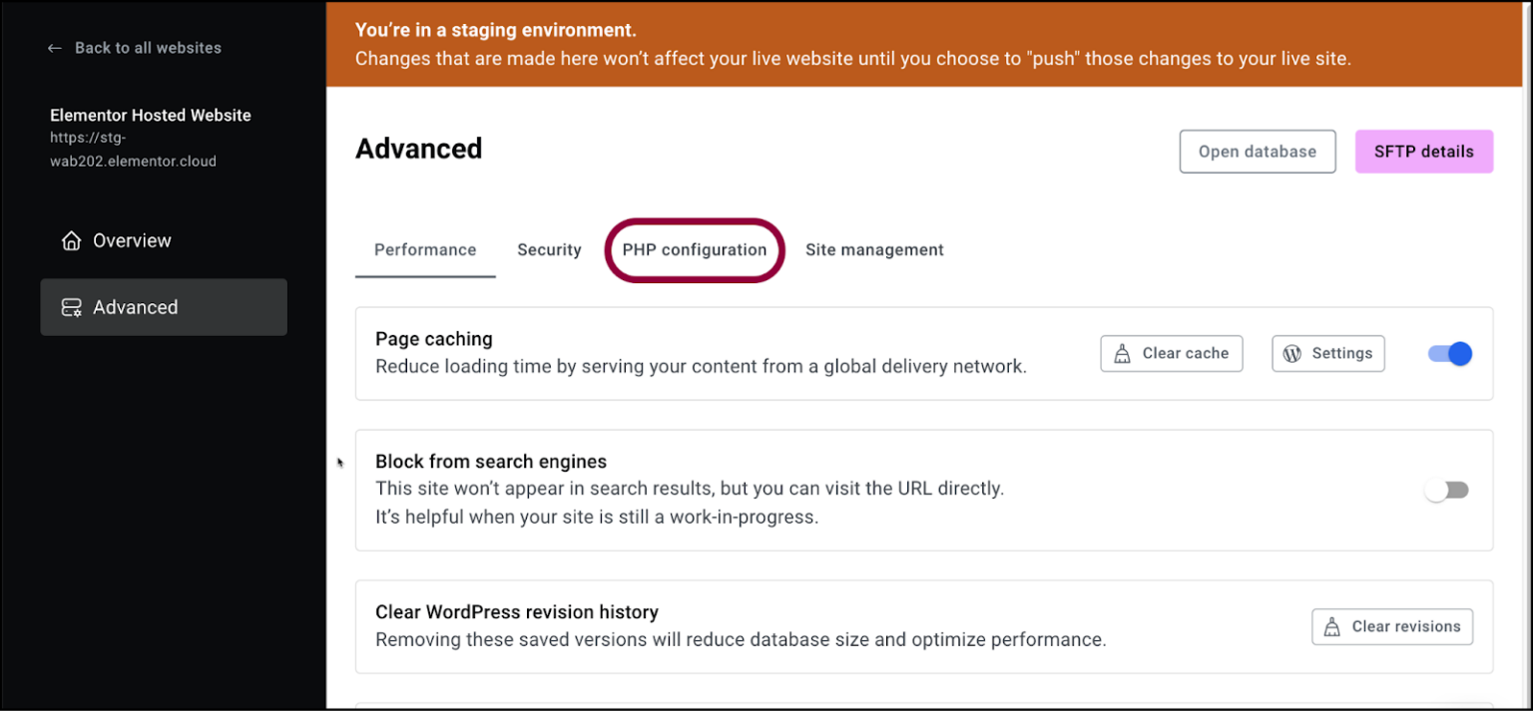Click the server icon beside Advanced
Image resolution: width=1533 pixels, height=711 pixels.
pos(71,308)
